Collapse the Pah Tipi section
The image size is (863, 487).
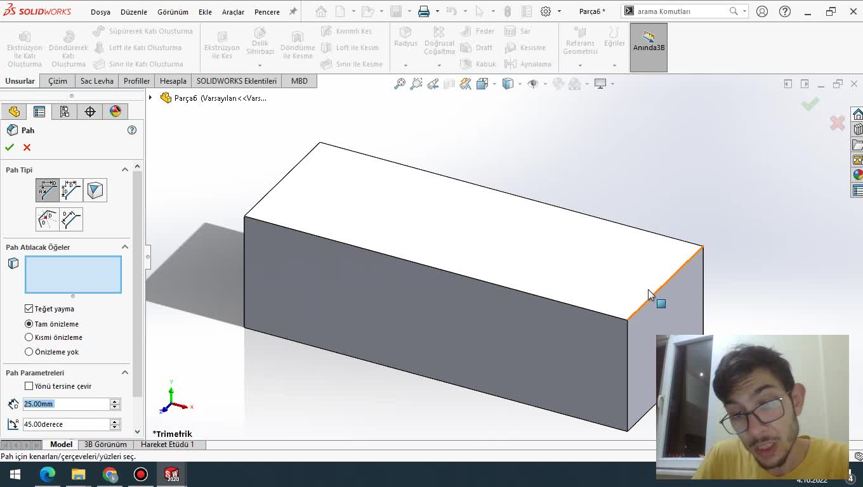coord(125,169)
